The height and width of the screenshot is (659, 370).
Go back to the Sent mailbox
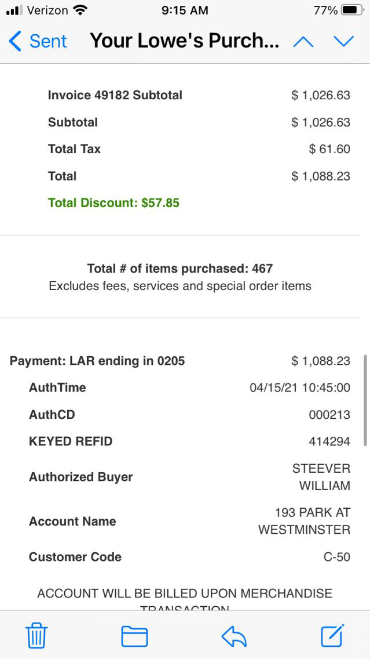[38, 41]
